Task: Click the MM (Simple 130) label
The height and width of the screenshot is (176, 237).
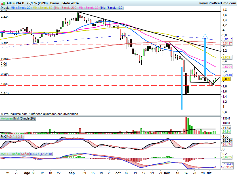Action: [112, 8]
